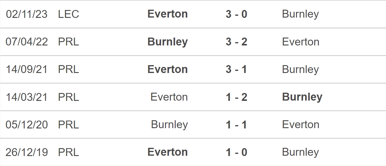This screenshot has width=386, height=166.
Task: Click Burnley in the 02/11/23 row
Action: point(301,14)
